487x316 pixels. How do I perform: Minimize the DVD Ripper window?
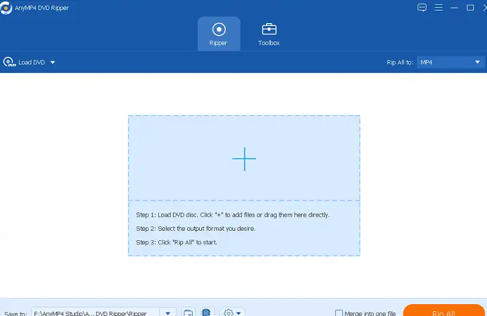pos(454,8)
